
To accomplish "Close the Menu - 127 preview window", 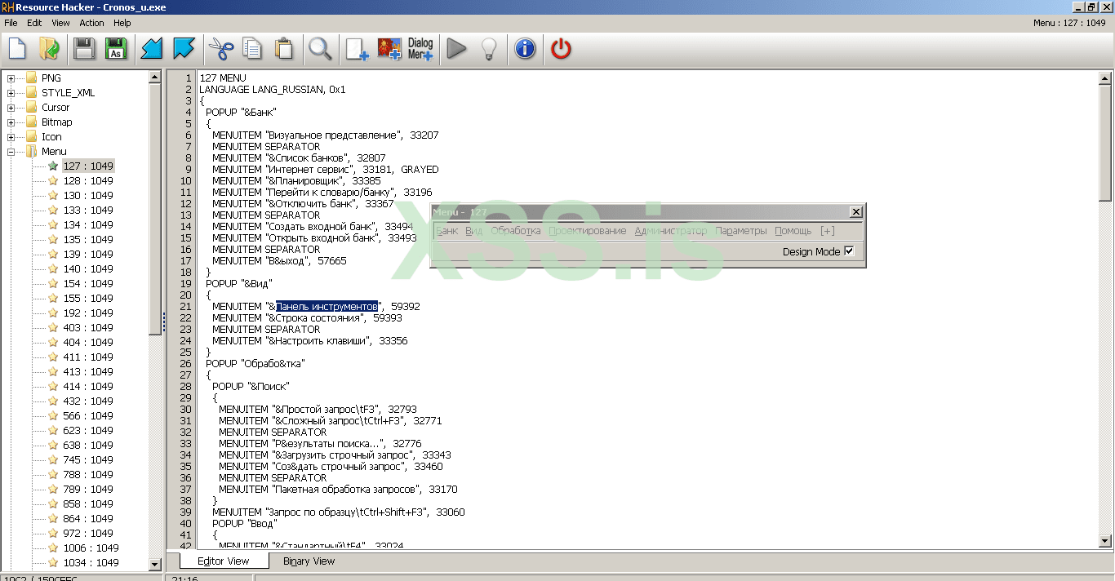I will coord(855,212).
